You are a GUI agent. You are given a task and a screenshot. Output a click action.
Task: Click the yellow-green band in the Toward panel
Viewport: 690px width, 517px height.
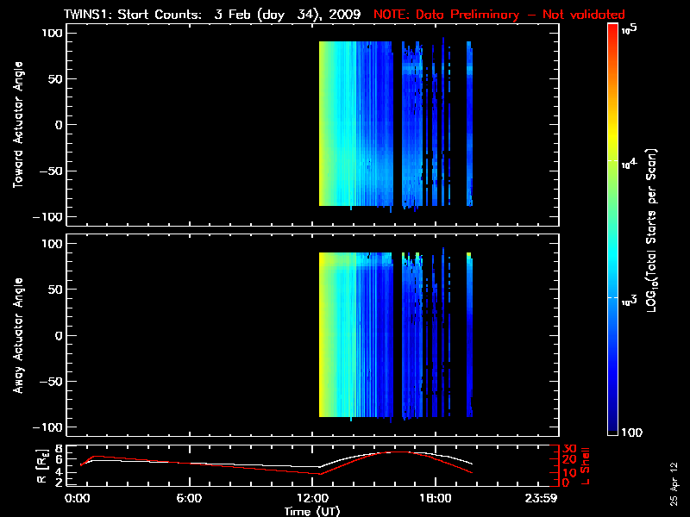pyautogui.click(x=324, y=125)
